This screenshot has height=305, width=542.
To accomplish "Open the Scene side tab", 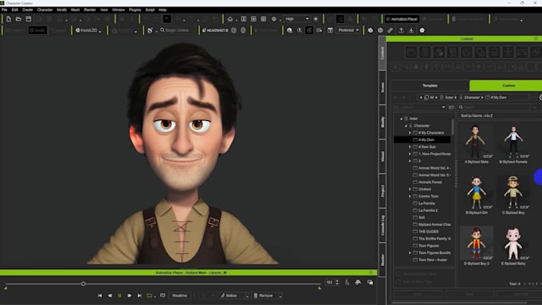I will (x=383, y=88).
